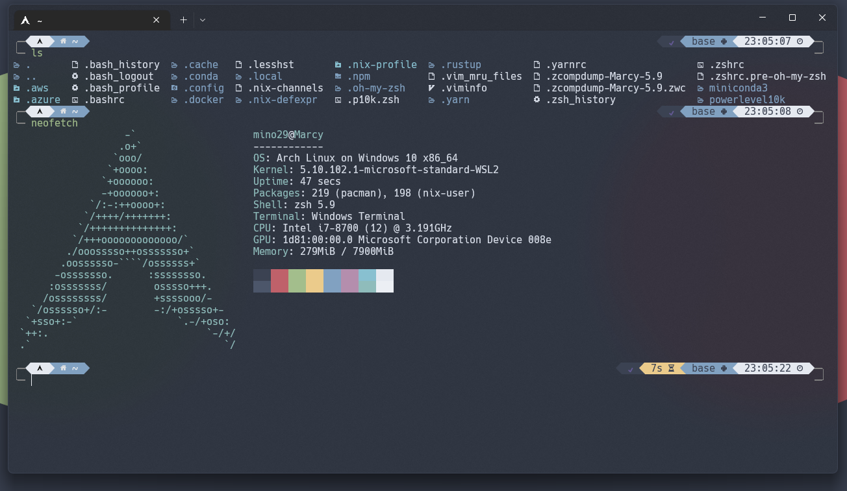Click the .docker folder name
Screen dimensions: 847x491
pos(203,100)
